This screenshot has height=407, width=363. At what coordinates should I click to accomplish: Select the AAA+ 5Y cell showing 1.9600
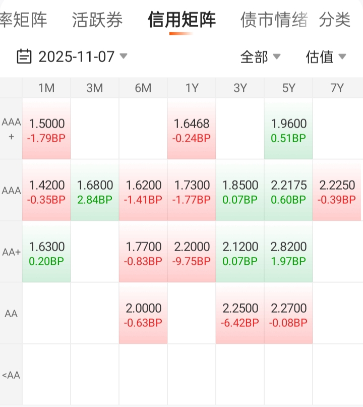pos(288,130)
